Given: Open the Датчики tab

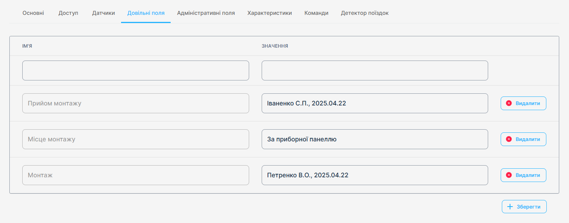Looking at the screenshot, I should click(103, 13).
